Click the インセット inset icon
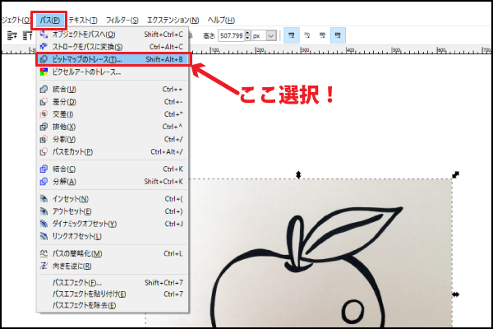 44,198
